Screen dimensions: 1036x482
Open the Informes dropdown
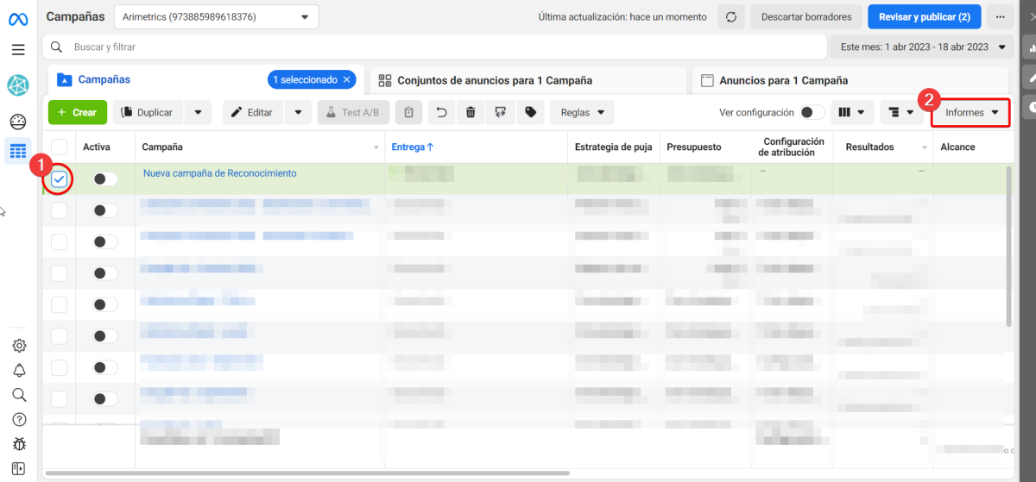click(x=971, y=113)
